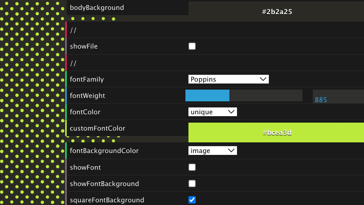Click the squareFontBackground label

tap(107, 200)
